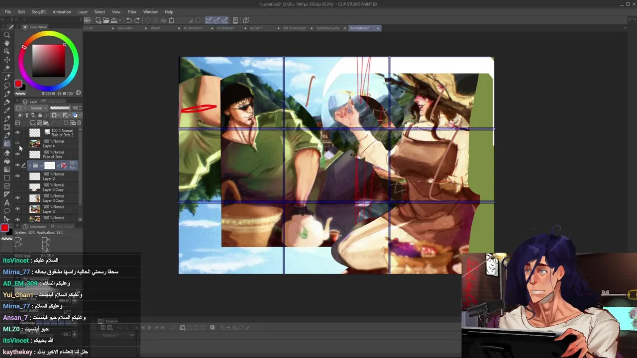Toggle third snap to grid button
Screen dimensions: 637x358
point(225,20)
